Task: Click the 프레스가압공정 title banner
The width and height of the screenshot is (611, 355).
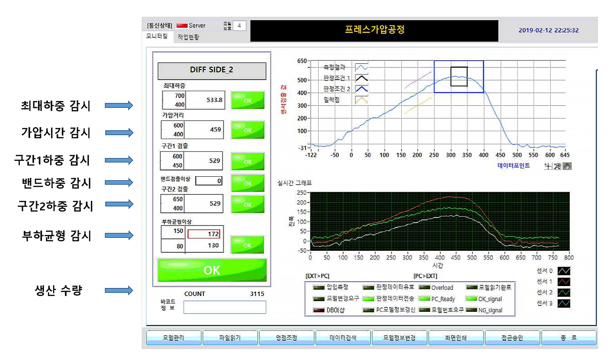Action: tap(374, 31)
